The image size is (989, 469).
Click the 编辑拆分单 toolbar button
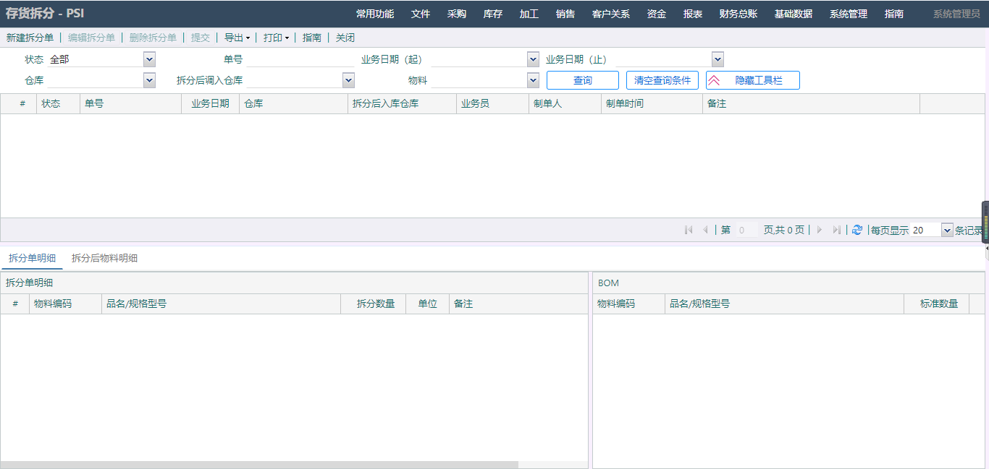(91, 38)
